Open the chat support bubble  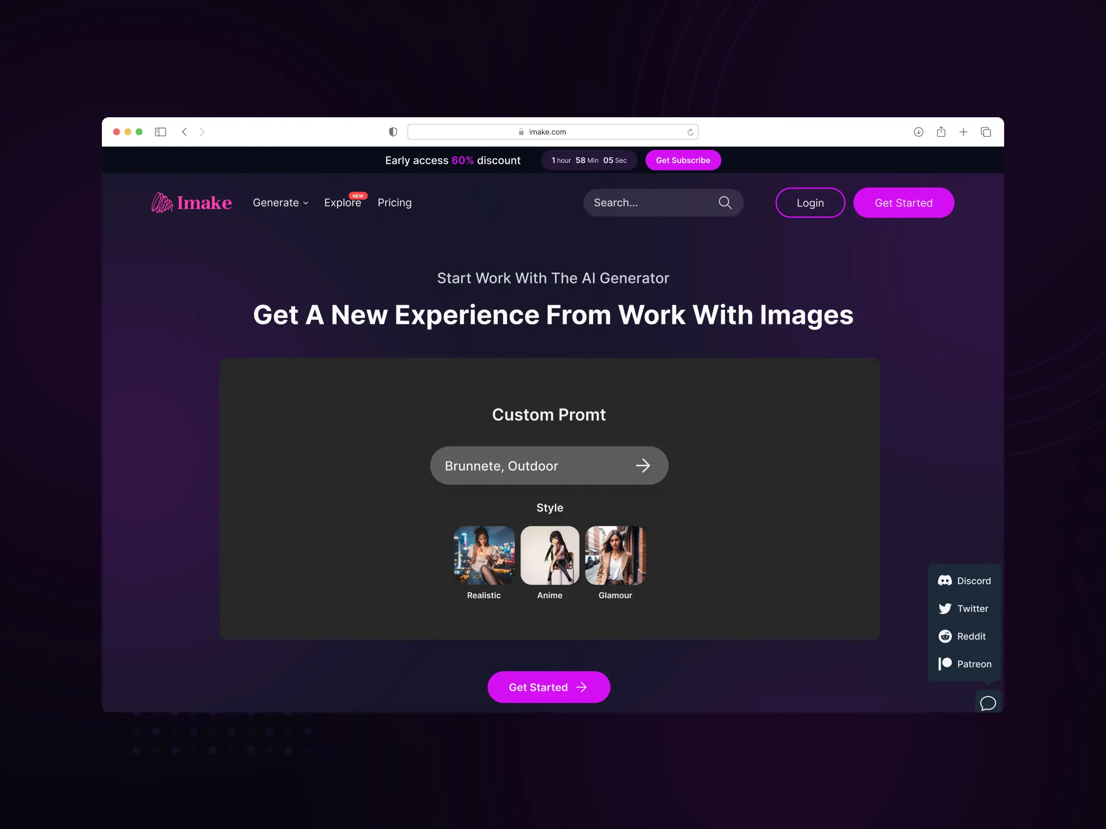tap(988, 702)
